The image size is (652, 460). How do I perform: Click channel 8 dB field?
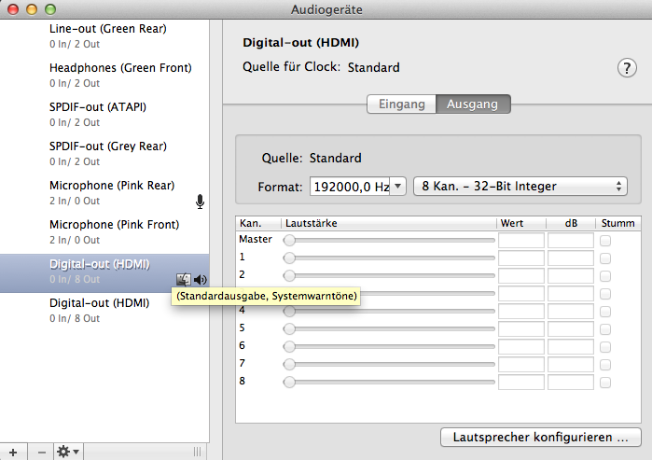571,383
